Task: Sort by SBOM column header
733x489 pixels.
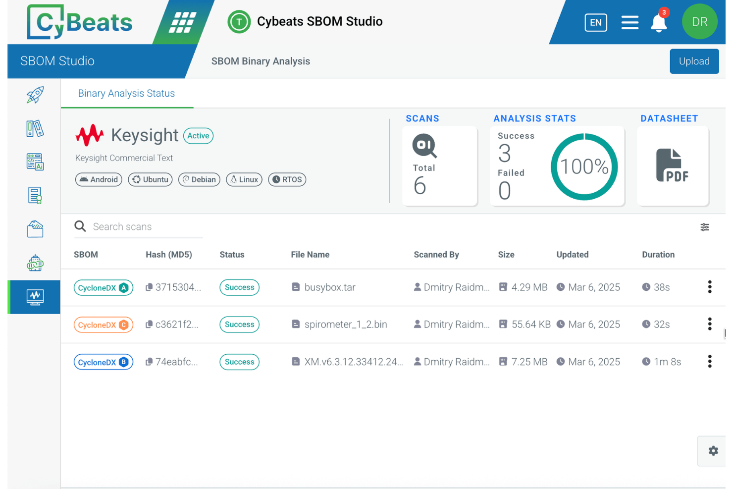Action: tap(86, 255)
